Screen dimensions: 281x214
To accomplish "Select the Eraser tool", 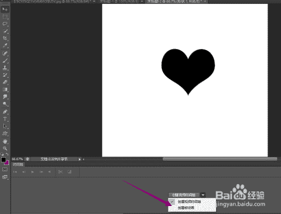I will pyautogui.click(x=5, y=82).
